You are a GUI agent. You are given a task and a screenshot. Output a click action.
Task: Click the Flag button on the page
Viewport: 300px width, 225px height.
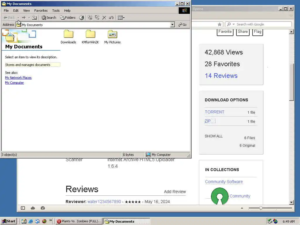(258, 32)
